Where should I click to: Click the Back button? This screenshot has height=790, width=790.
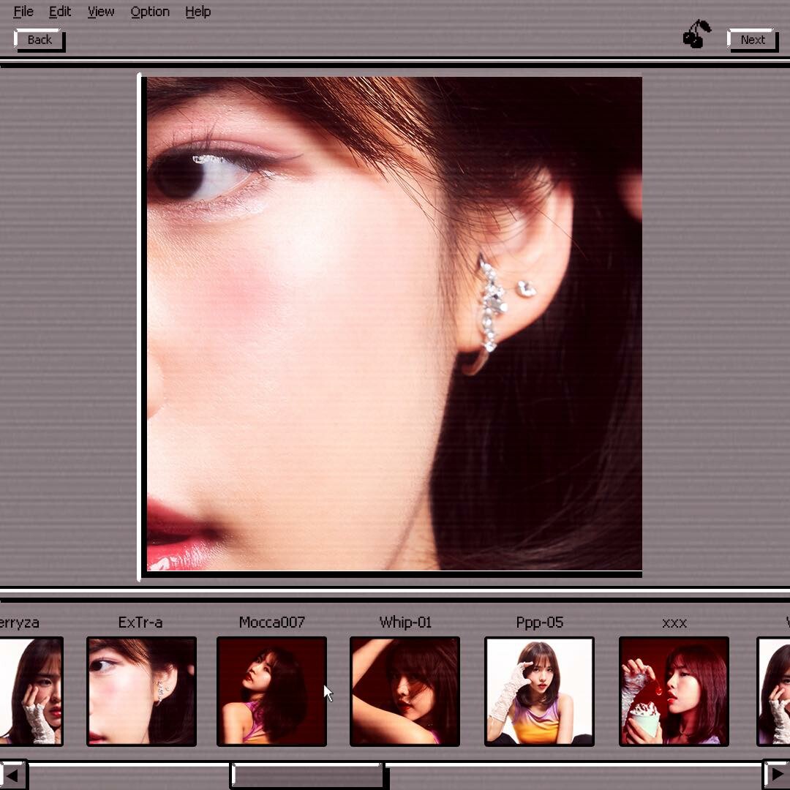pyautogui.click(x=39, y=39)
